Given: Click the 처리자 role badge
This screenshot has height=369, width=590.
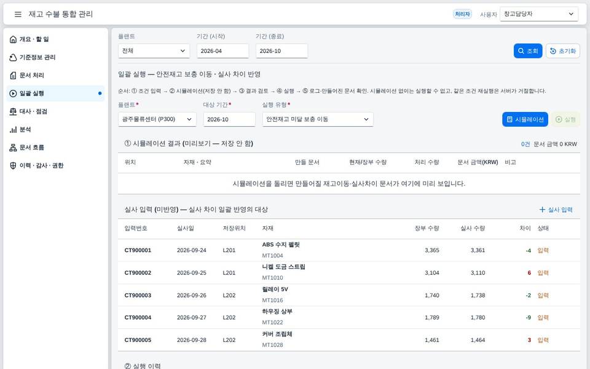Looking at the screenshot, I should tap(462, 14).
